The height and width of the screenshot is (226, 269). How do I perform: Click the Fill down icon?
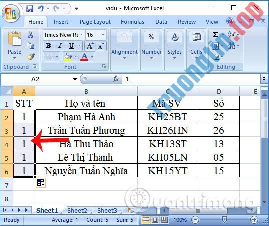click(x=216, y=46)
